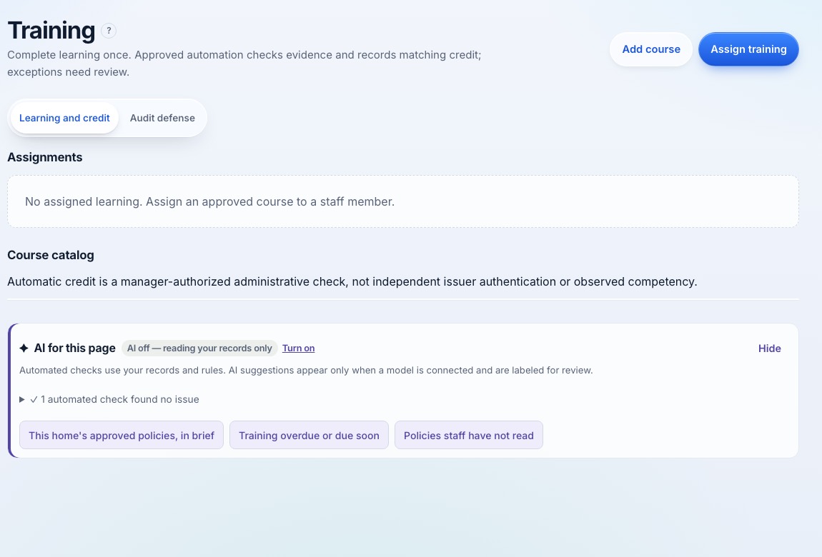The width and height of the screenshot is (822, 557).
Task: Click the Course catalog heading
Action: 51,256
